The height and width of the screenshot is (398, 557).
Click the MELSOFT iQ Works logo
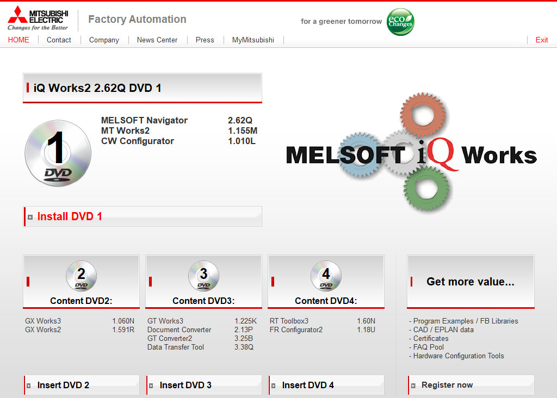(411, 153)
